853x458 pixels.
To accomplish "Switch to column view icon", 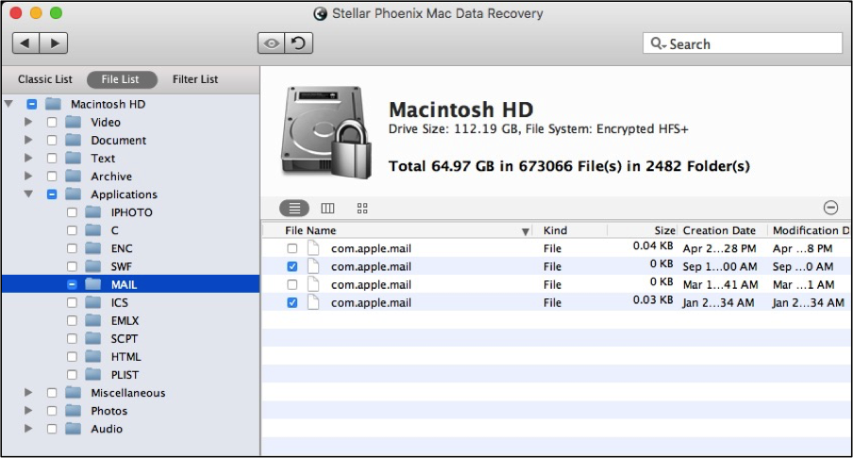I will tap(327, 208).
